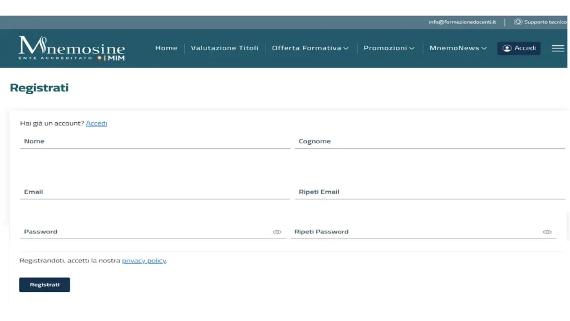This screenshot has height=321, width=570.
Task: Focus the Cognome input field
Action: 430,141
